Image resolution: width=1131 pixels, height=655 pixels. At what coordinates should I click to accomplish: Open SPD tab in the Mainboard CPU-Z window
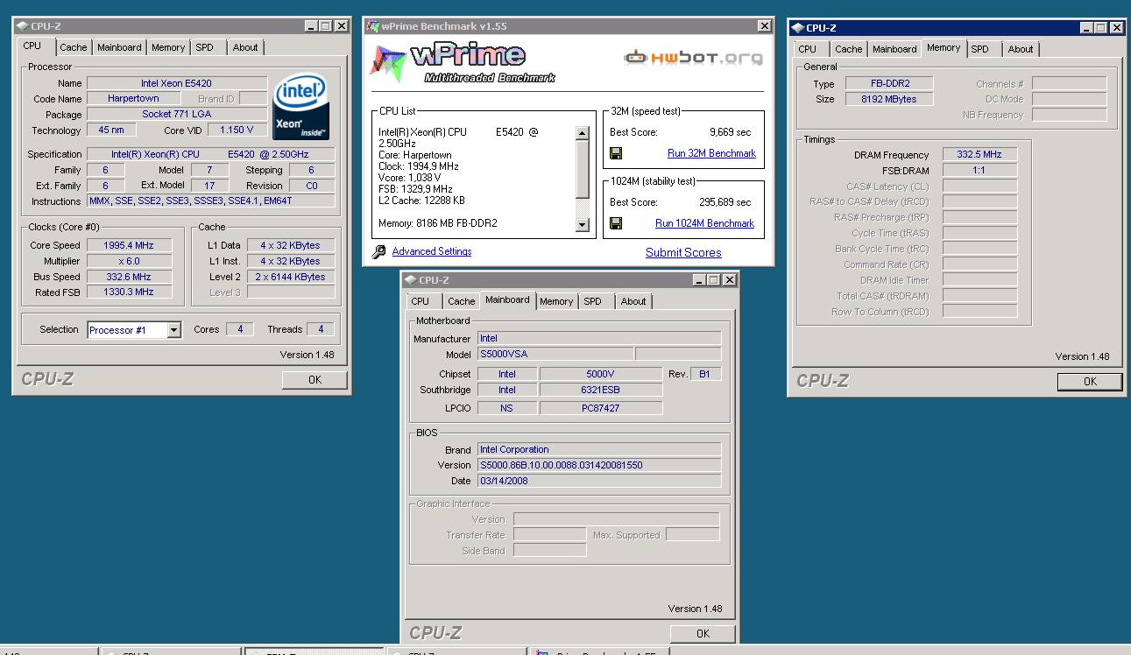tap(593, 301)
